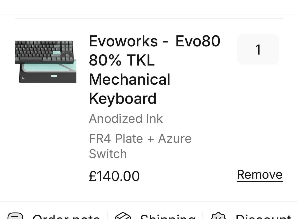
Task: Remove the Evo80 keyboard from cart
Action: tap(259, 175)
